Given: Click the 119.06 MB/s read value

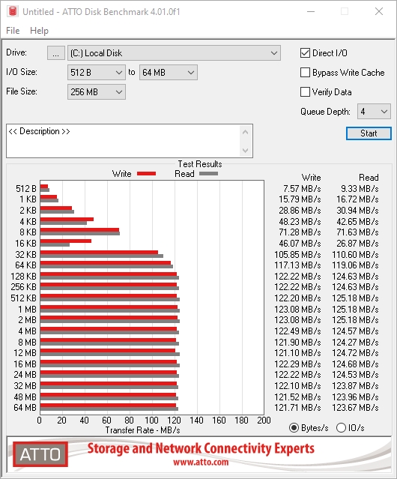Looking at the screenshot, I should 355,265.
